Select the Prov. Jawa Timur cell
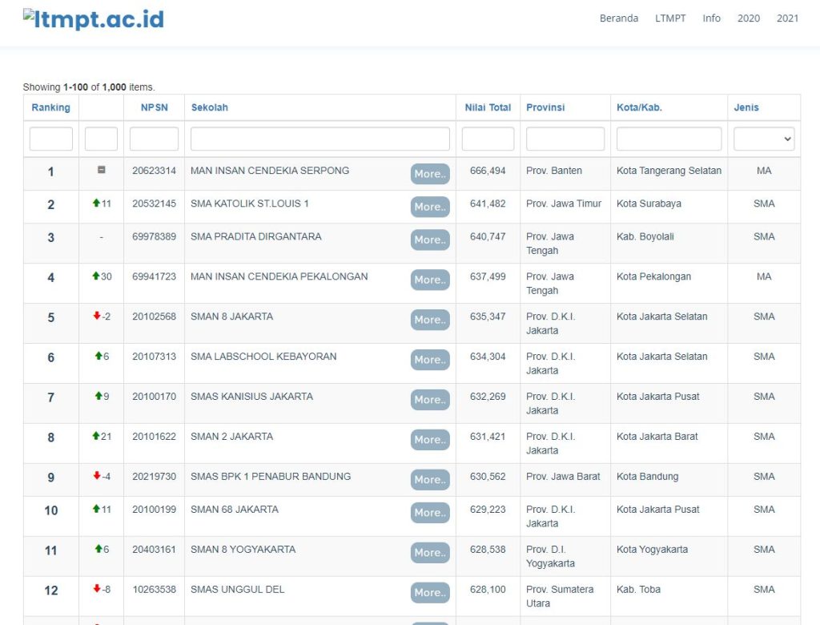 click(564, 204)
